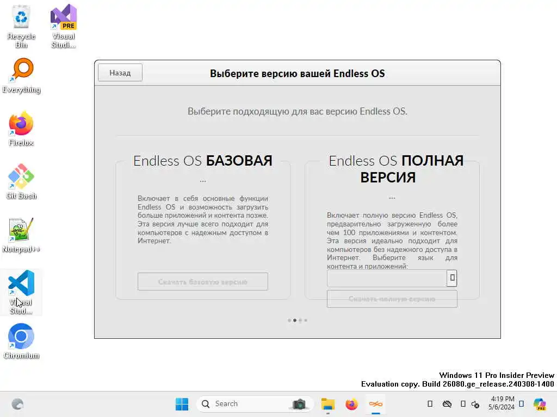Open the language selection combo box
Screen dimensions: 557x417
392,278
